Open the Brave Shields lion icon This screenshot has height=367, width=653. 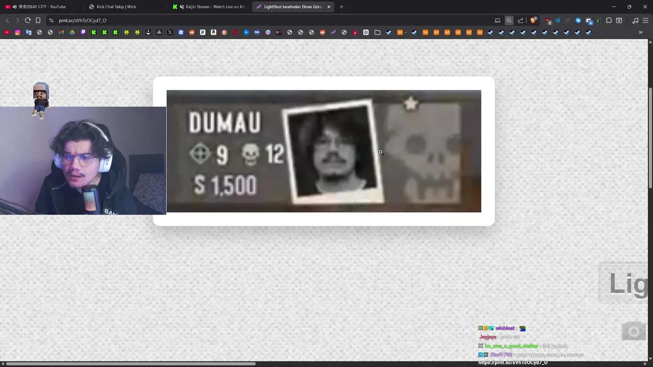coord(534,20)
